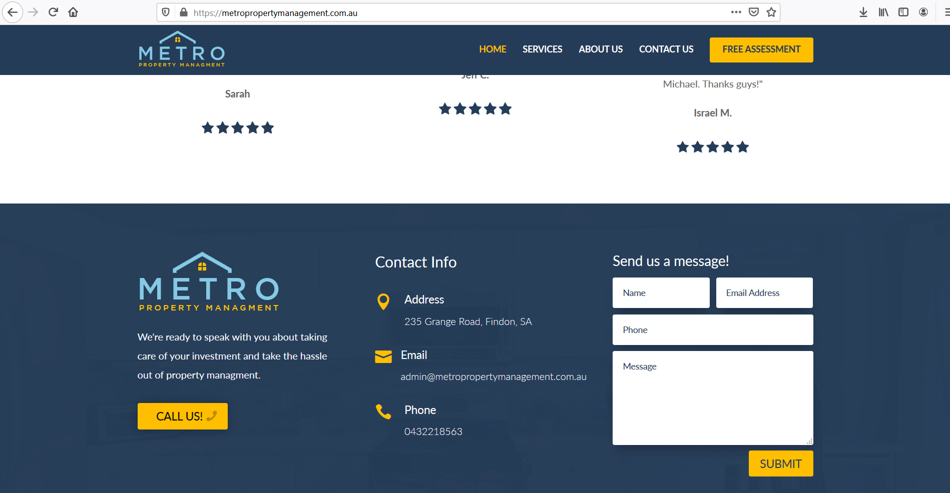This screenshot has width=950, height=493.
Task: Click the CALL US! button
Action: pyautogui.click(x=183, y=416)
